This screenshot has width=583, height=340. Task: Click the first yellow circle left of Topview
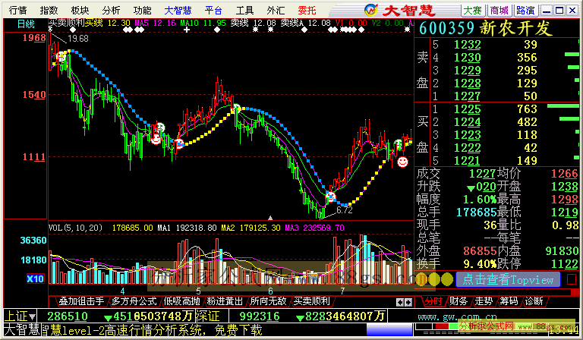(x=421, y=279)
